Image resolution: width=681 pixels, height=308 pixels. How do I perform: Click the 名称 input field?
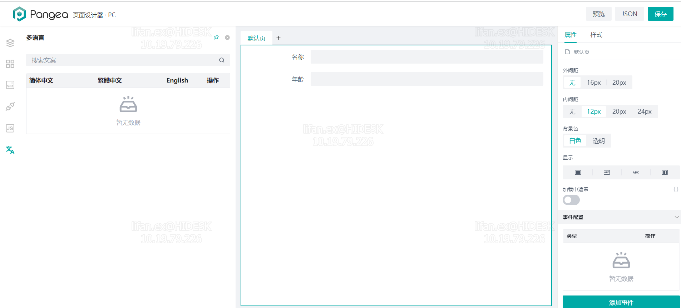pos(427,57)
